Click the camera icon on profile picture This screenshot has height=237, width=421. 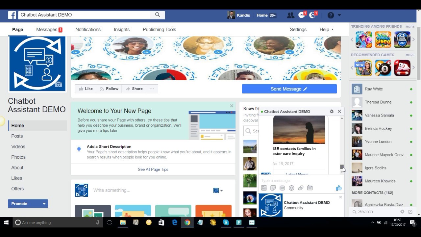pyautogui.click(x=59, y=85)
